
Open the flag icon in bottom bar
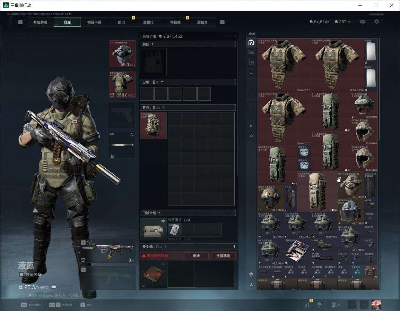[319, 305]
